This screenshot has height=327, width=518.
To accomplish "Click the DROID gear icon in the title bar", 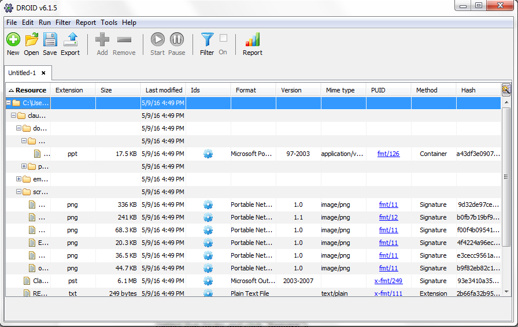I will [x=9, y=8].
